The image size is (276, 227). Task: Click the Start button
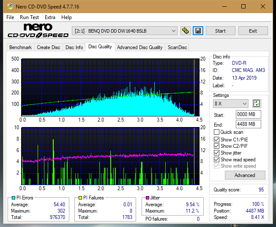pos(220,31)
